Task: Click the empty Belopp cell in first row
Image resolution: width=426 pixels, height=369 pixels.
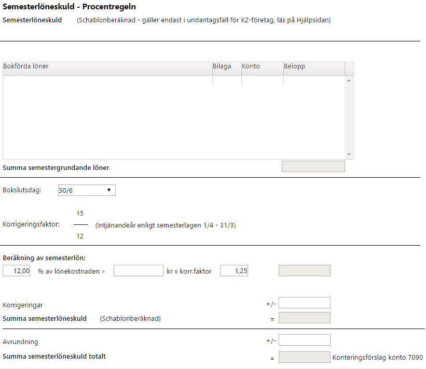Action: coord(314,80)
